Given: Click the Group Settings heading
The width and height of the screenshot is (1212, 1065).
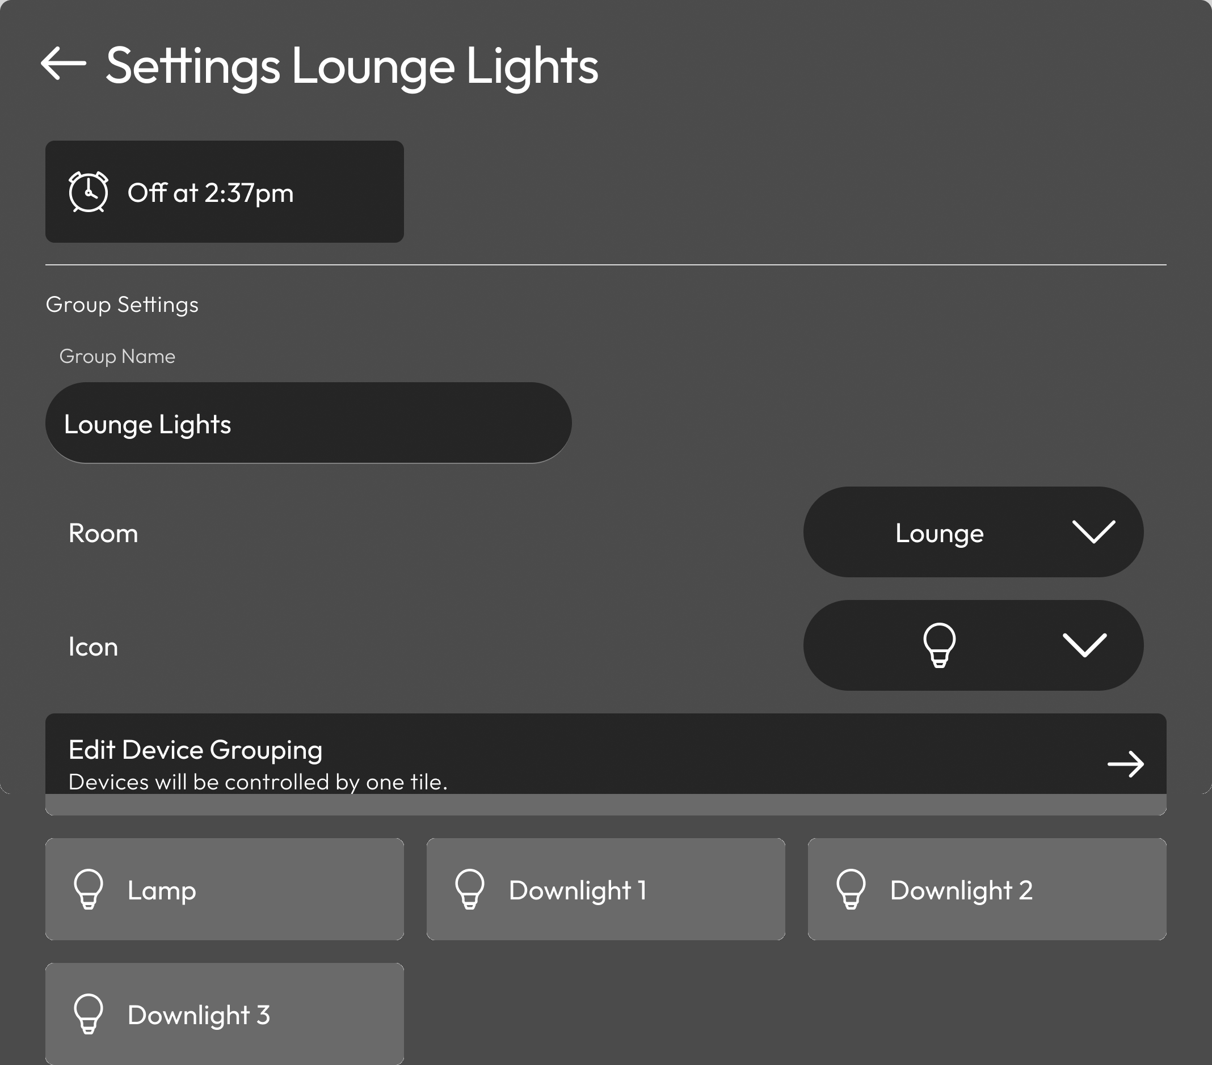Looking at the screenshot, I should click(121, 305).
